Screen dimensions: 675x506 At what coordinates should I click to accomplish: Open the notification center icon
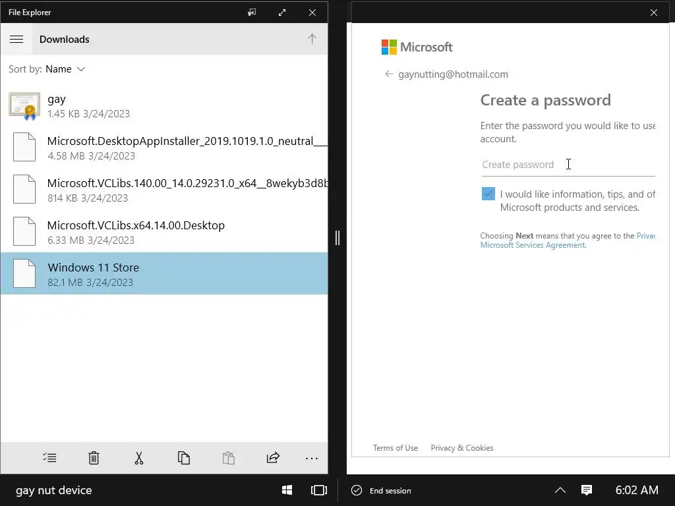587,490
